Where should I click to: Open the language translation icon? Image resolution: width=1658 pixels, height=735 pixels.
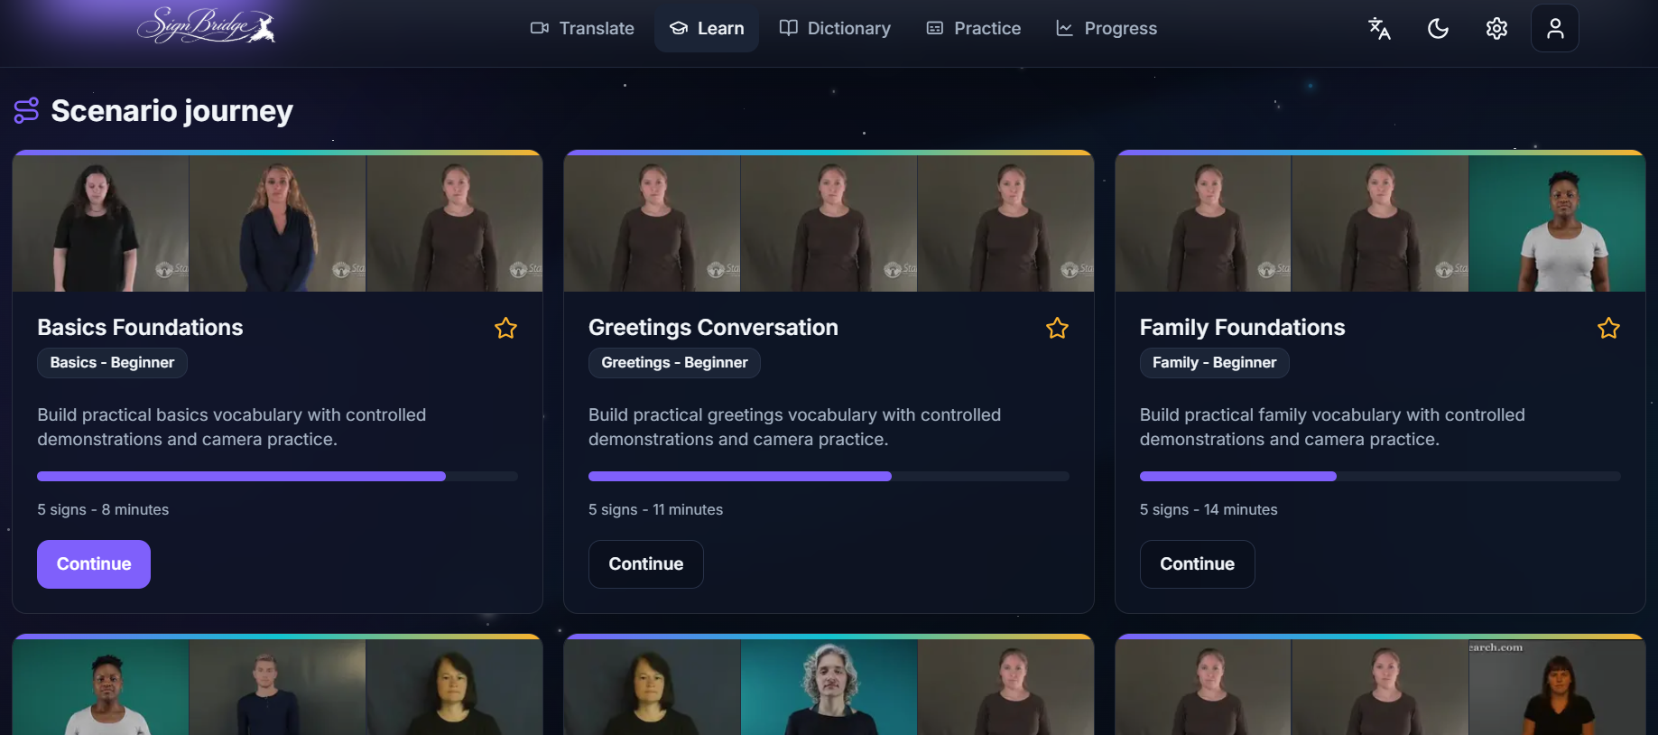pyautogui.click(x=1379, y=29)
